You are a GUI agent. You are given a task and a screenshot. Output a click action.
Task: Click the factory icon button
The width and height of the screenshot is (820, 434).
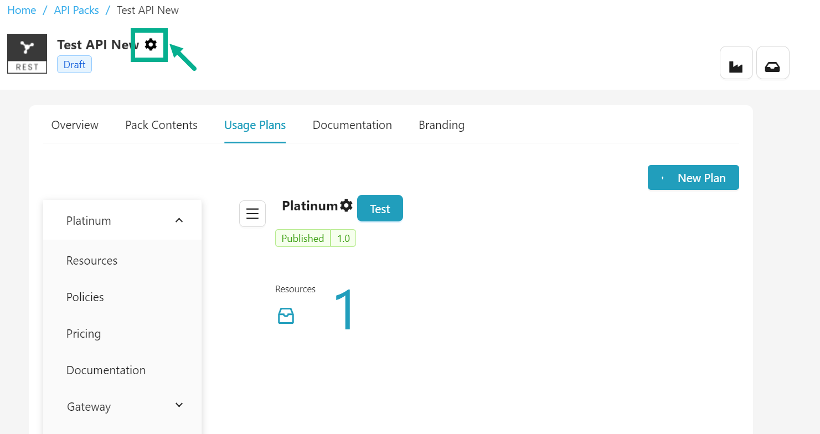[736, 63]
